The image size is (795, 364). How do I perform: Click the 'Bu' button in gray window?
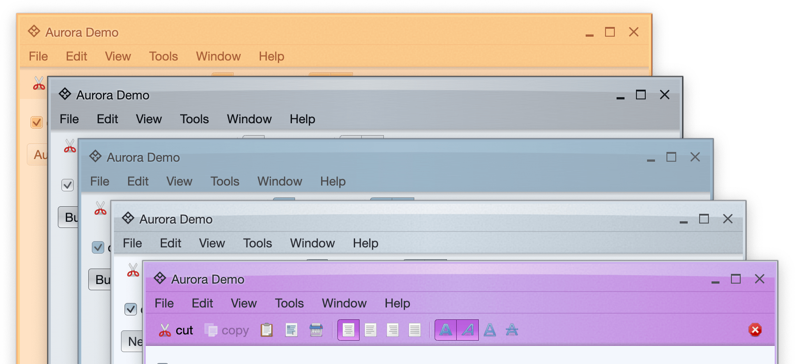[x=68, y=217]
